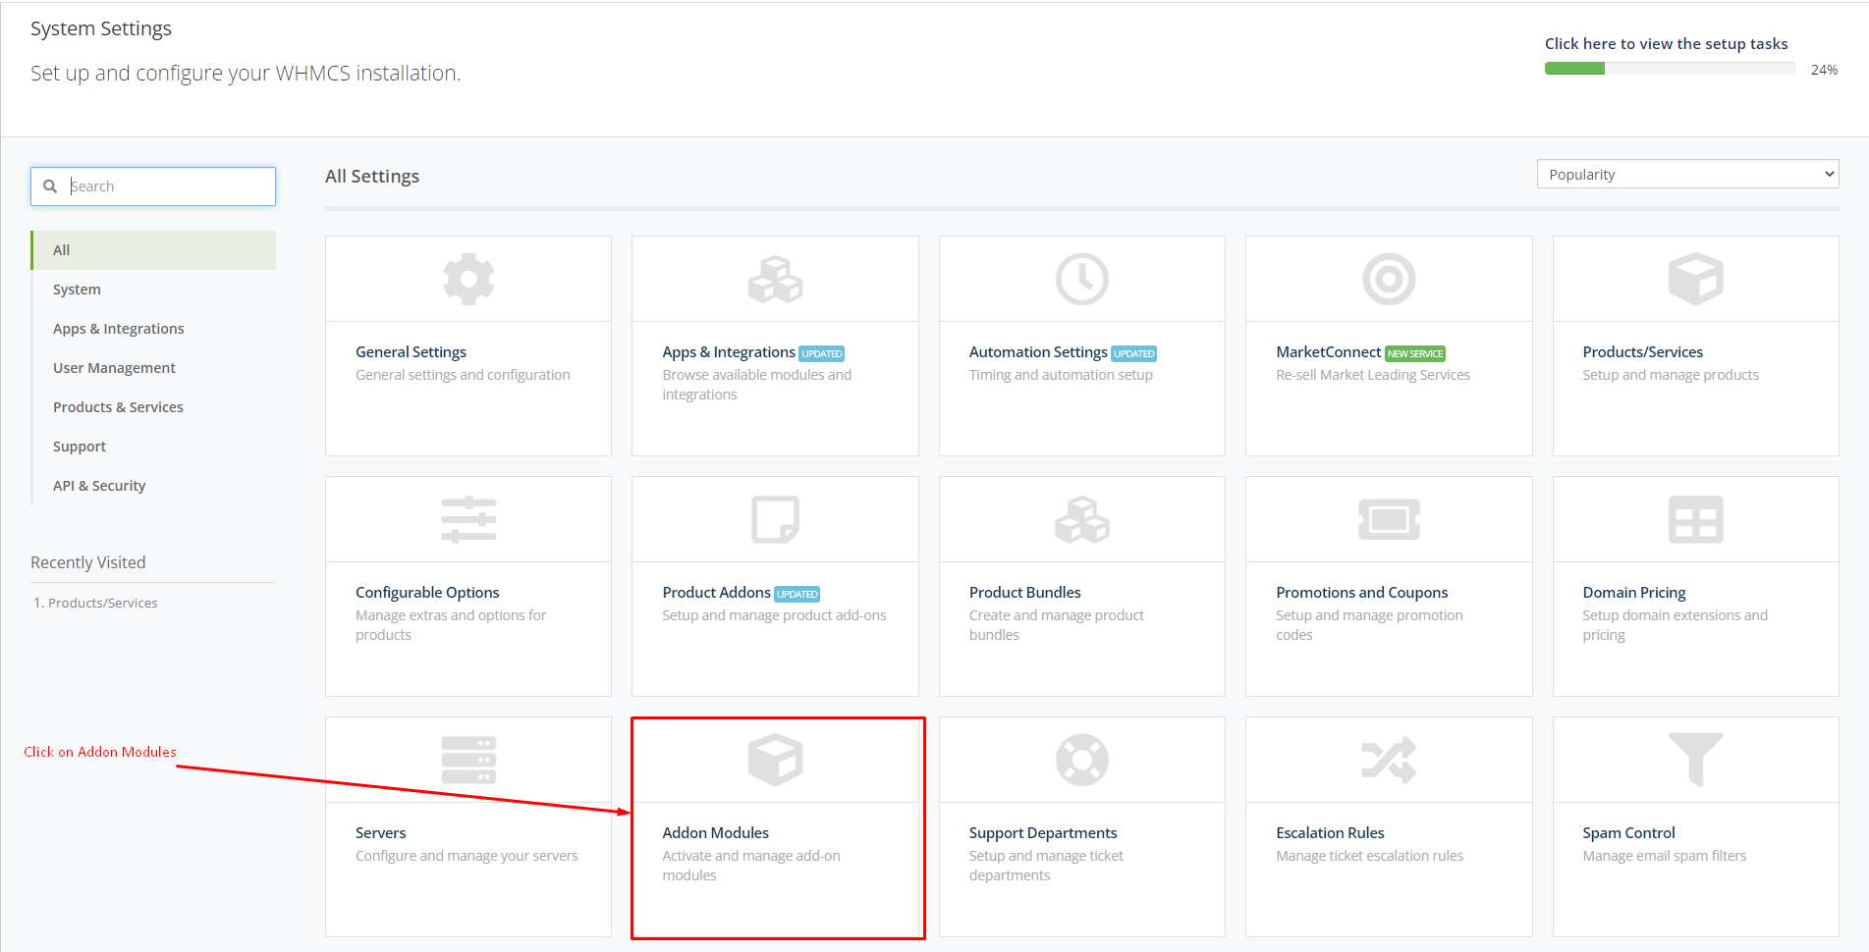1869x952 pixels.
Task: Click the Promotions and Coupons ticket icon
Action: click(x=1388, y=519)
